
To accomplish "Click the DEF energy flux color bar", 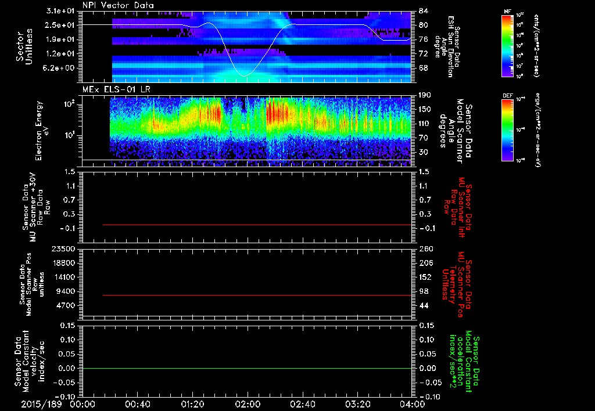I will pos(507,130).
